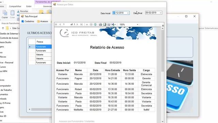
Task: Open Gerenciar ribbon tab in Explorer
Action: (47, 6)
